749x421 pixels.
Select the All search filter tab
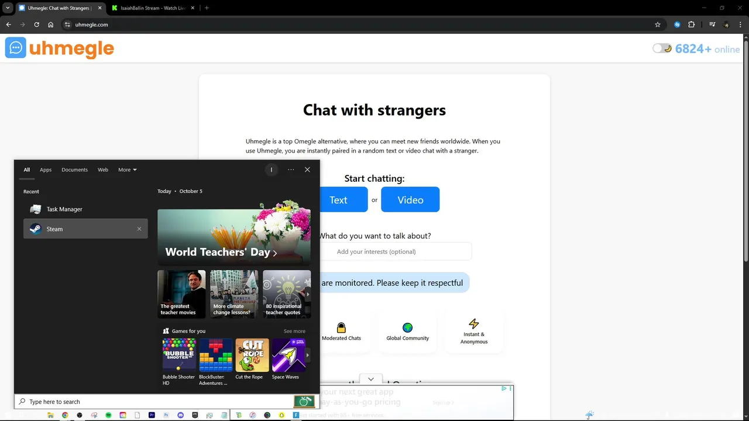[26, 170]
